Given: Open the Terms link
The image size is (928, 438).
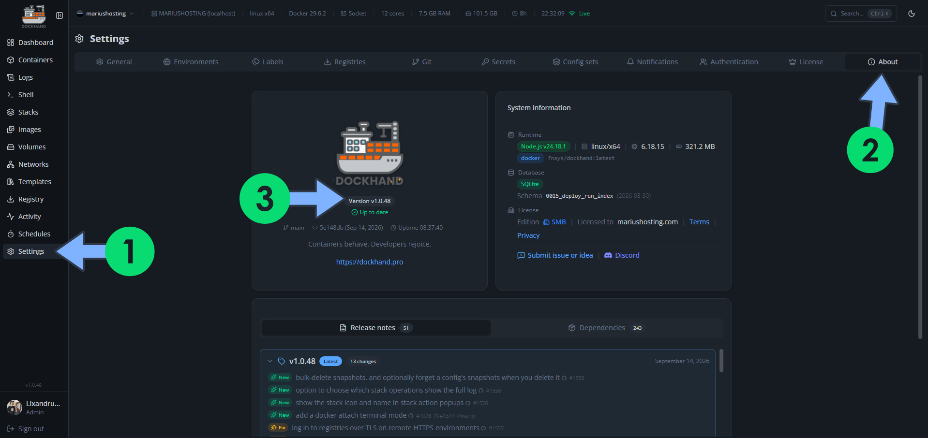Looking at the screenshot, I should coord(699,222).
